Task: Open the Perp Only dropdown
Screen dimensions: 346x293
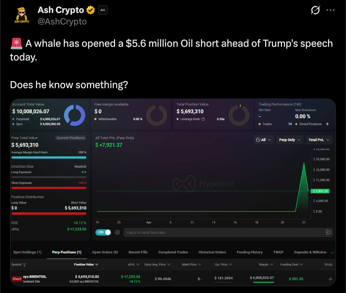Action: coord(290,140)
